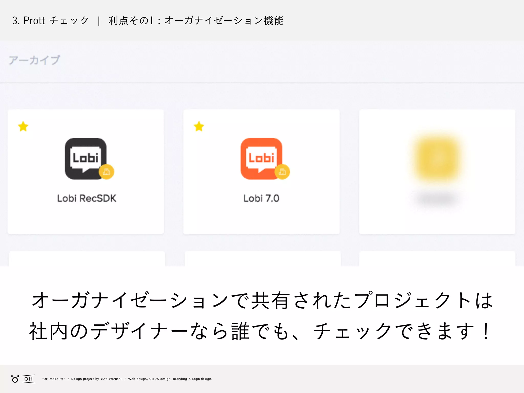
Task: Open the アーカイブ section
Action: [x=35, y=60]
